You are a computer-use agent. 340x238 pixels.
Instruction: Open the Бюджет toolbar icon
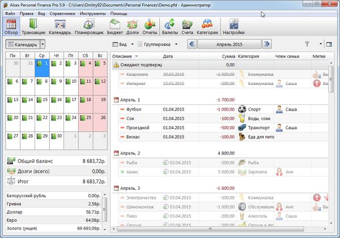114,27
